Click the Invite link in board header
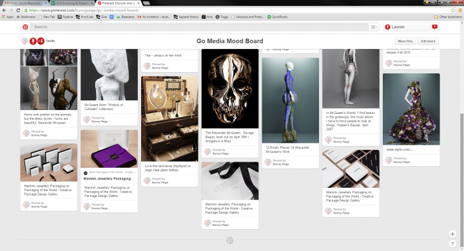The height and width of the screenshot is (251, 464). 50,41
